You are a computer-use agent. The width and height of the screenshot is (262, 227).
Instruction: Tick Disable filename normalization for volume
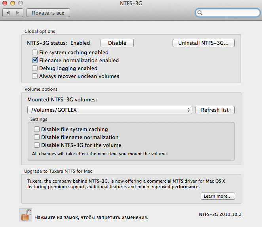[x=37, y=137]
